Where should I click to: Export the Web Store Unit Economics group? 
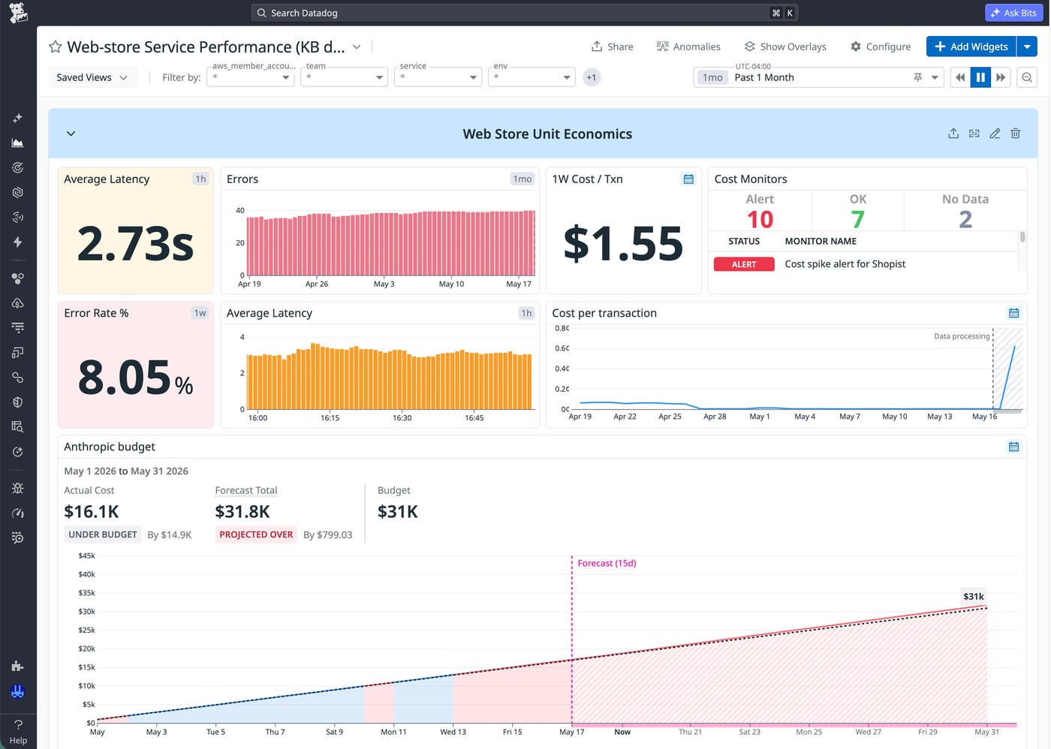pos(953,134)
